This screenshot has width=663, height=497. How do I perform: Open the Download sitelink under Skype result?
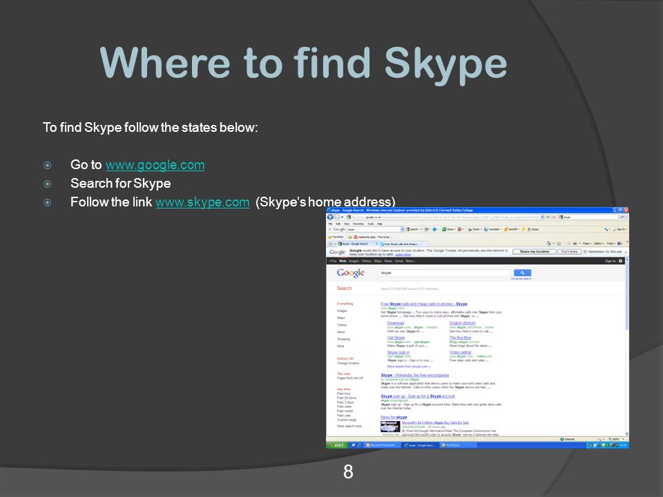coord(395,323)
